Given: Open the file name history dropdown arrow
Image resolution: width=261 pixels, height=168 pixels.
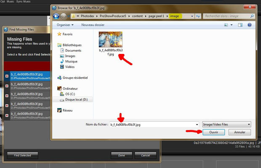Looking at the screenshot, I should click(197, 125).
